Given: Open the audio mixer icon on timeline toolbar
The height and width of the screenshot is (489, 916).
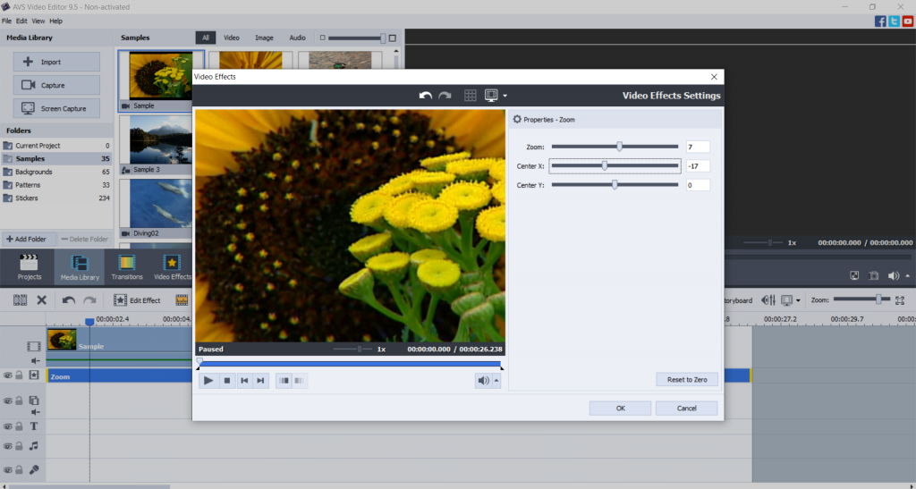Looking at the screenshot, I should [768, 300].
